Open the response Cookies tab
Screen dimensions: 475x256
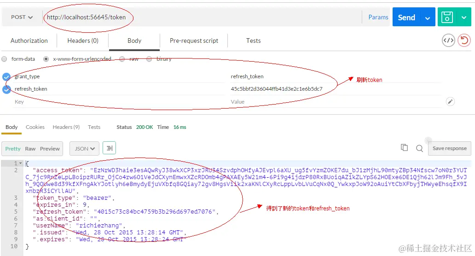pos(35,127)
